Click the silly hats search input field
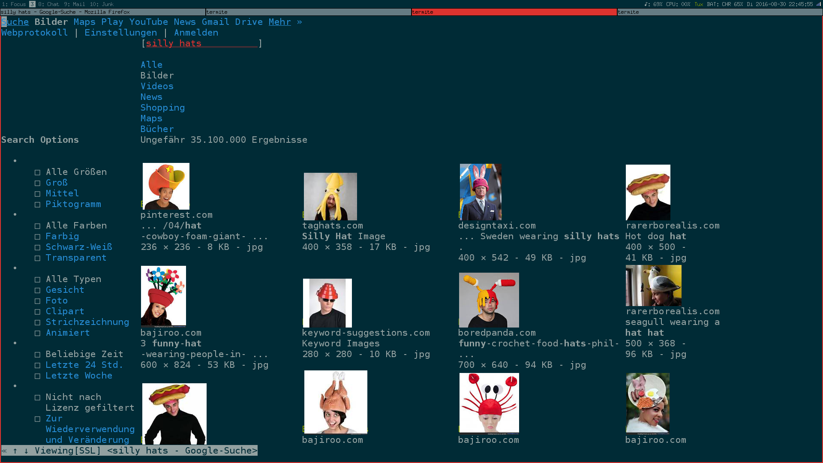 pyautogui.click(x=201, y=43)
